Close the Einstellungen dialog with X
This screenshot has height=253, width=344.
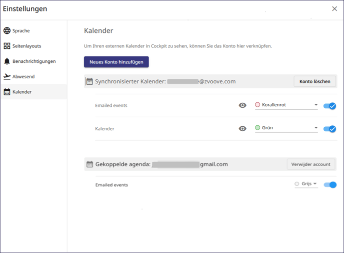pyautogui.click(x=334, y=9)
